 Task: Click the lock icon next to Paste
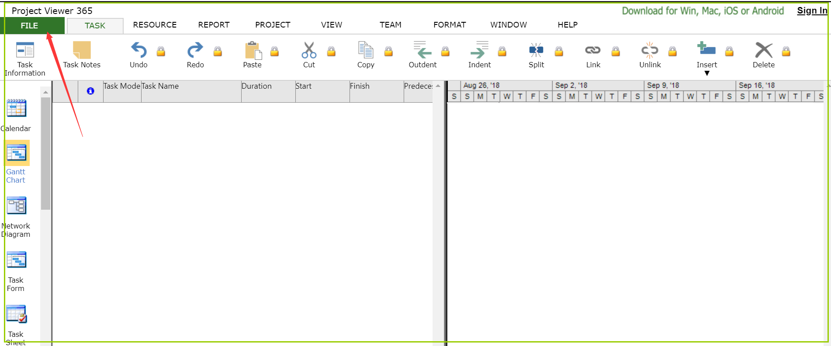pyautogui.click(x=274, y=52)
